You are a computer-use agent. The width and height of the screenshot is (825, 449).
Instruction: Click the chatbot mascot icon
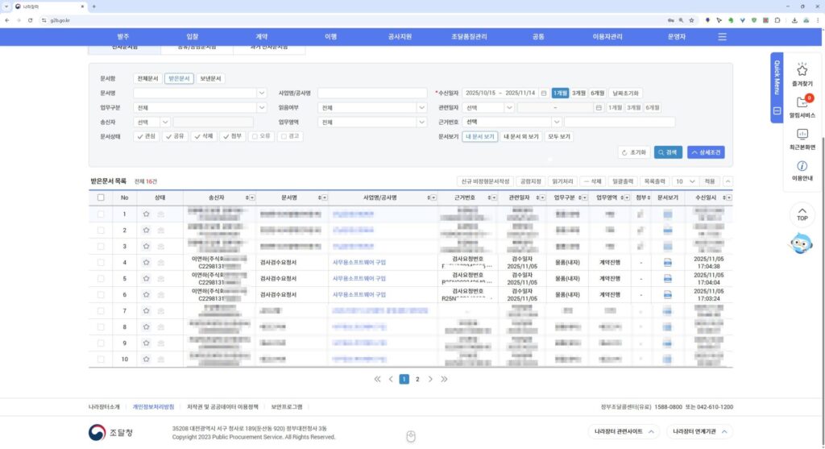802,243
